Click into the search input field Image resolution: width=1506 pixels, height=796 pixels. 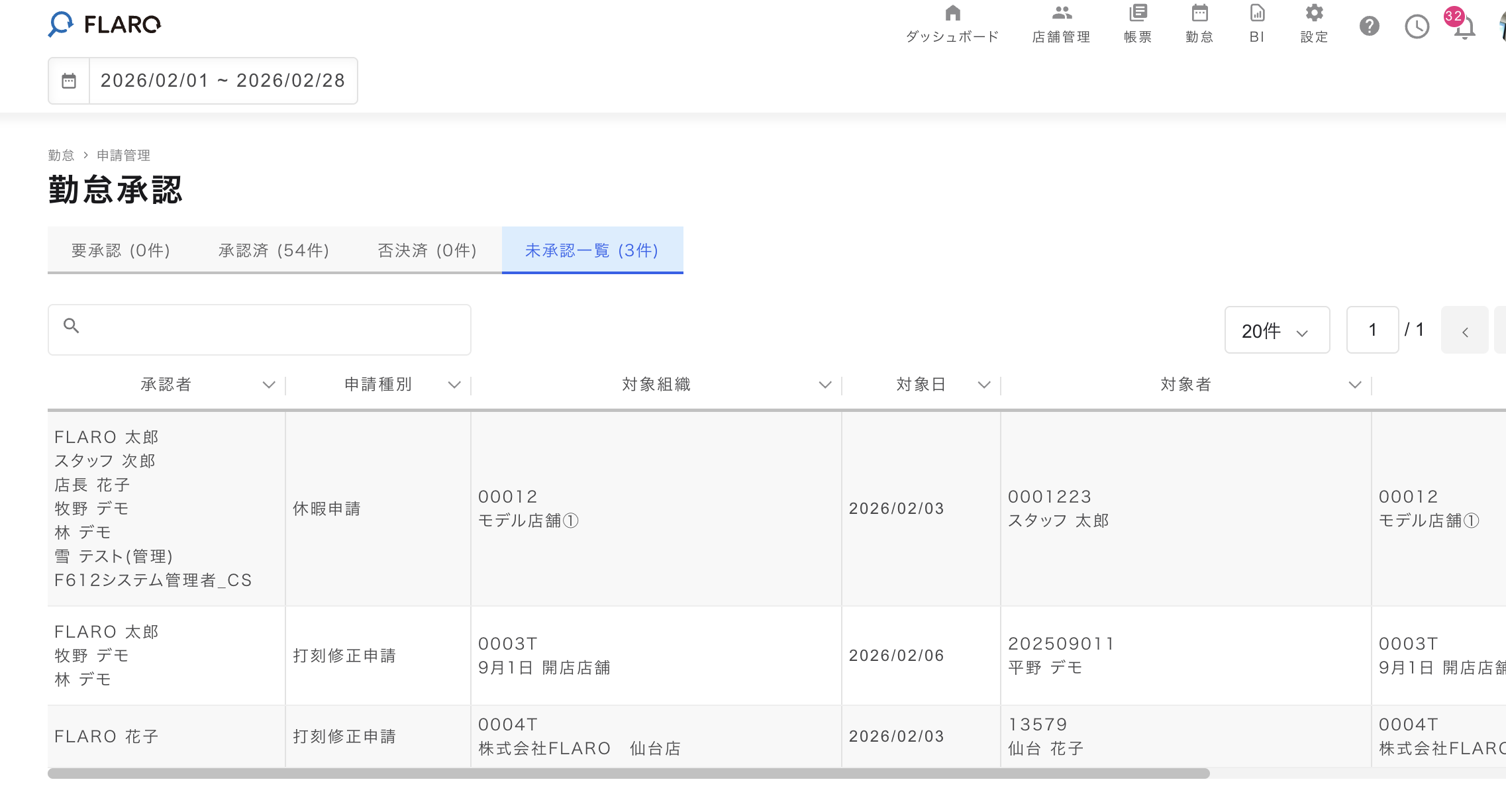[272, 330]
